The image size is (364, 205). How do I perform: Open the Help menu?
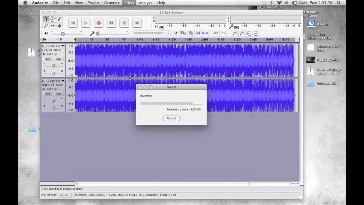[x=161, y=3]
